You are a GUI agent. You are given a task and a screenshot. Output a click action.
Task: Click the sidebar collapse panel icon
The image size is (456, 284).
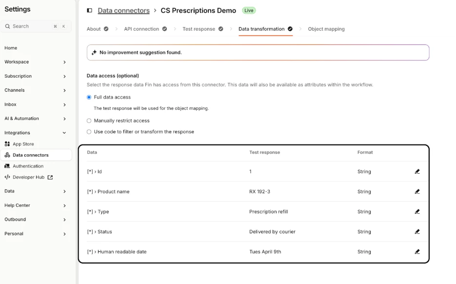click(89, 10)
